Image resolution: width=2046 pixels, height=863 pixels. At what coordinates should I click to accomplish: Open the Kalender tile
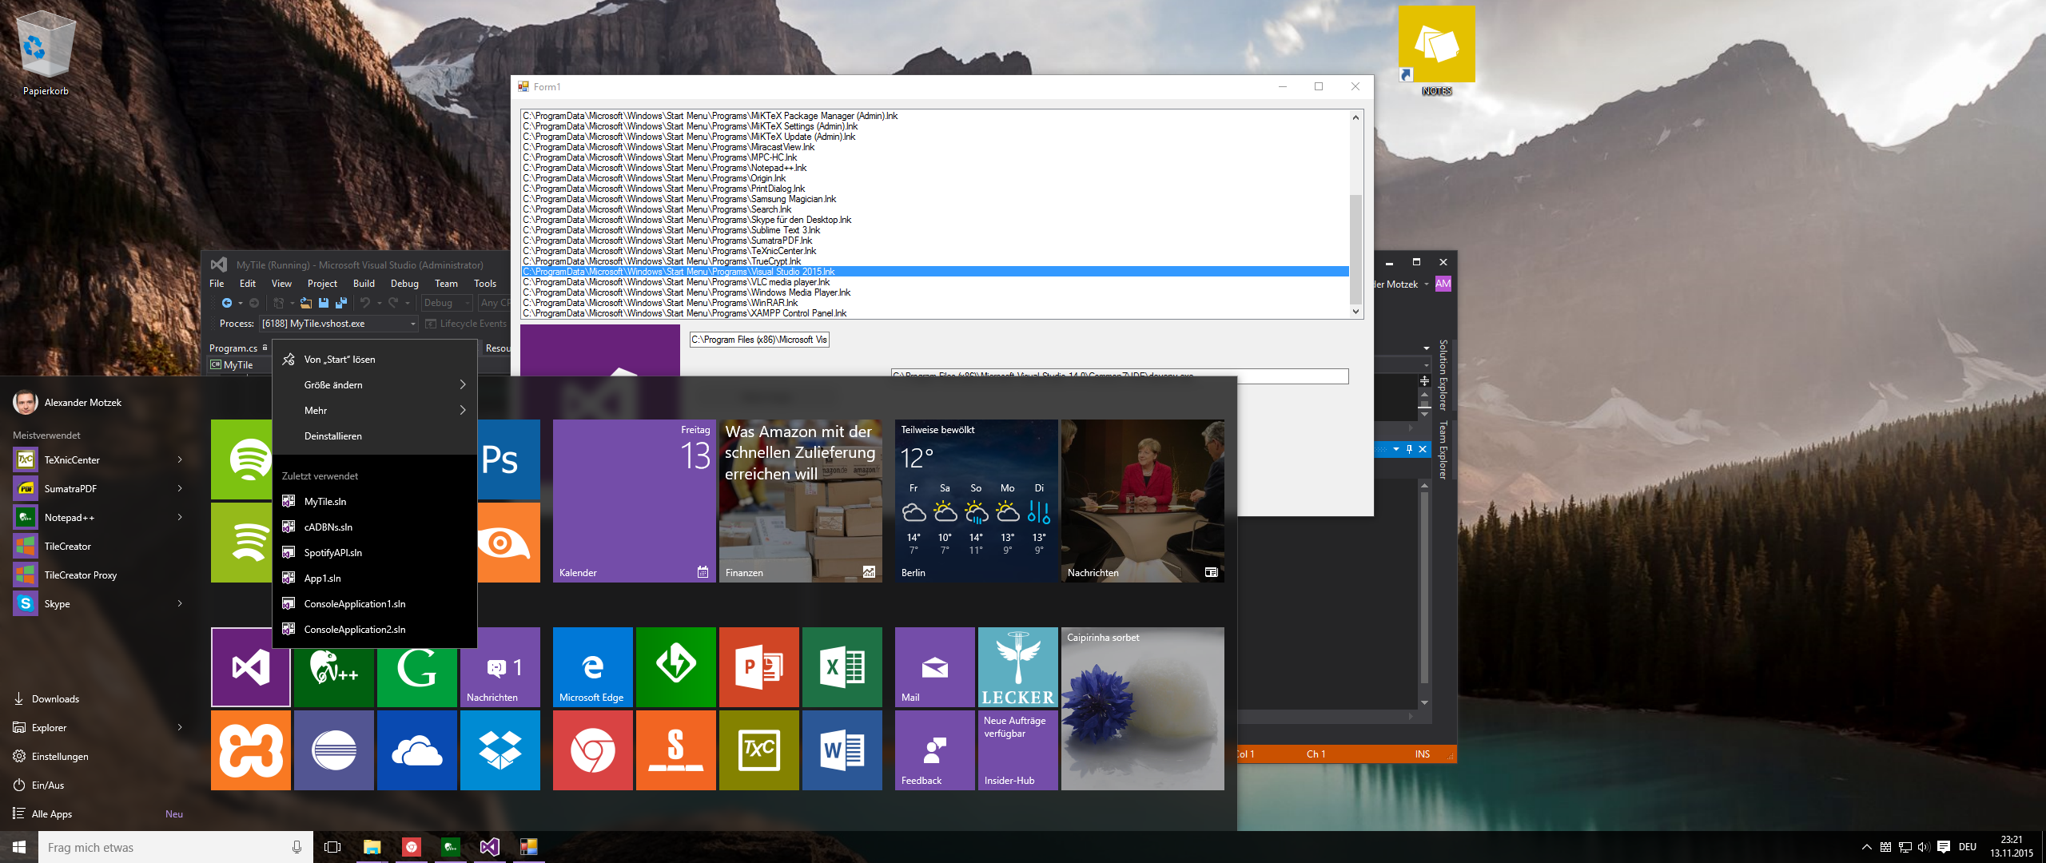(635, 501)
